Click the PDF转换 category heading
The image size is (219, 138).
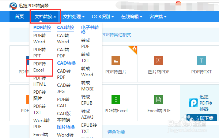pyautogui.click(x=42, y=28)
